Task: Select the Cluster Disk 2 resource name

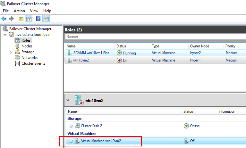Action: coord(91,126)
